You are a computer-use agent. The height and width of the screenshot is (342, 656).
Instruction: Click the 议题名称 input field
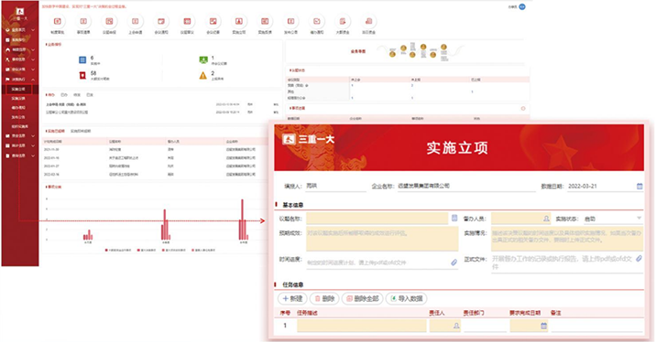tap(377, 219)
